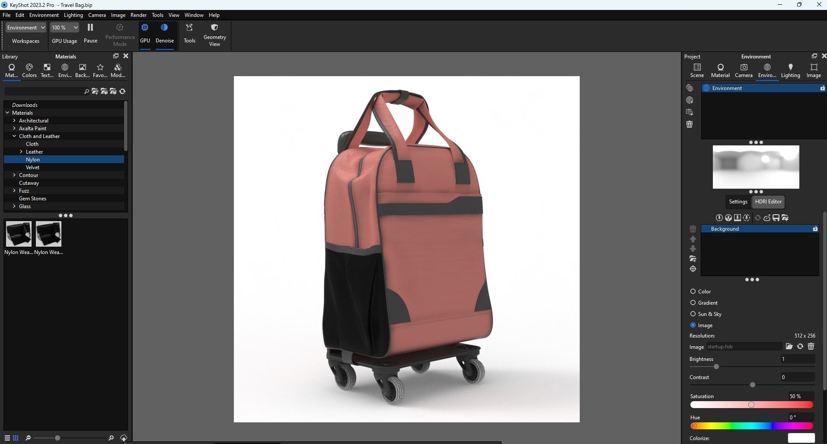This screenshot has height=444, width=827.
Task: Switch library to Environments tab
Action: coord(65,71)
